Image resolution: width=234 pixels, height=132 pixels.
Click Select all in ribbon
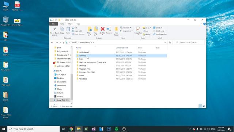point(158,28)
